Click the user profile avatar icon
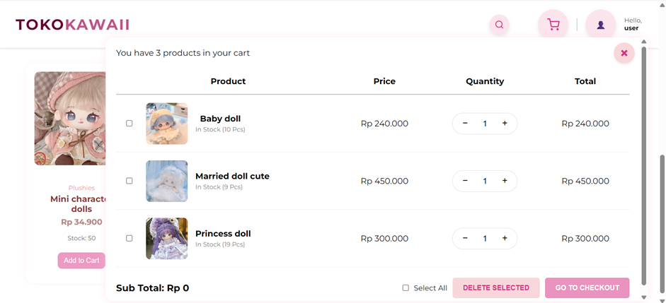 click(600, 25)
